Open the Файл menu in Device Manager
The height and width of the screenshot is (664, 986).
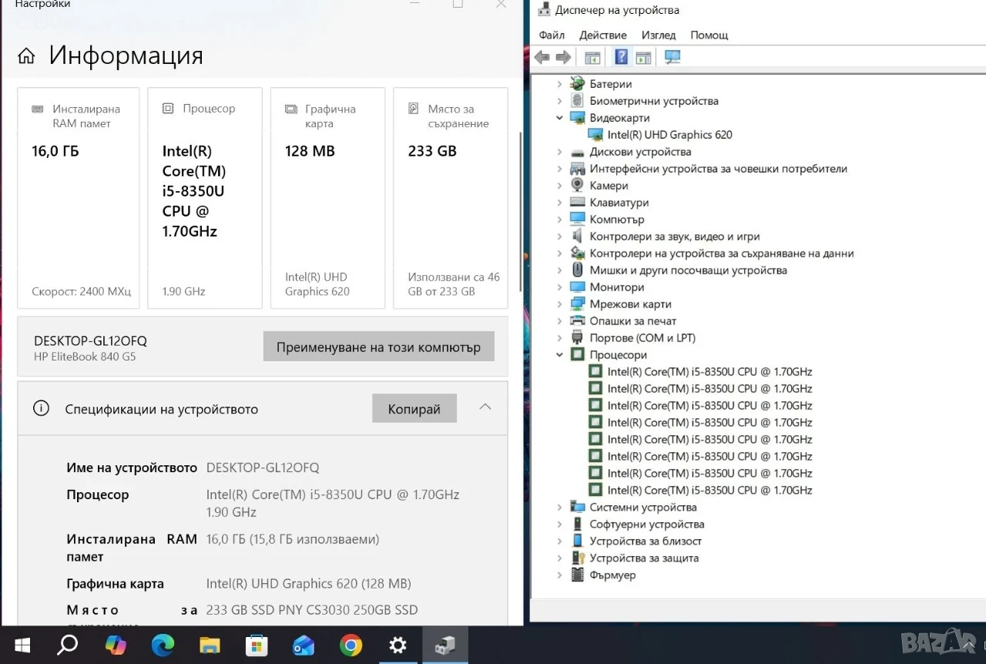click(552, 35)
